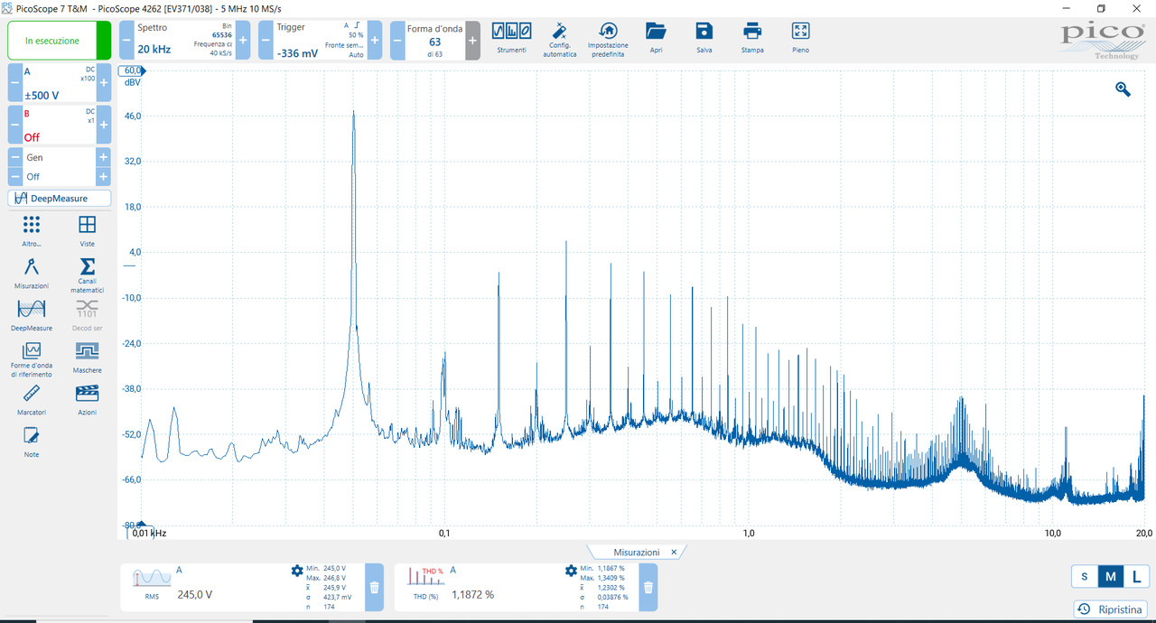Open Trigger settings panel
This screenshot has width=1156, height=623.
[x=320, y=41]
